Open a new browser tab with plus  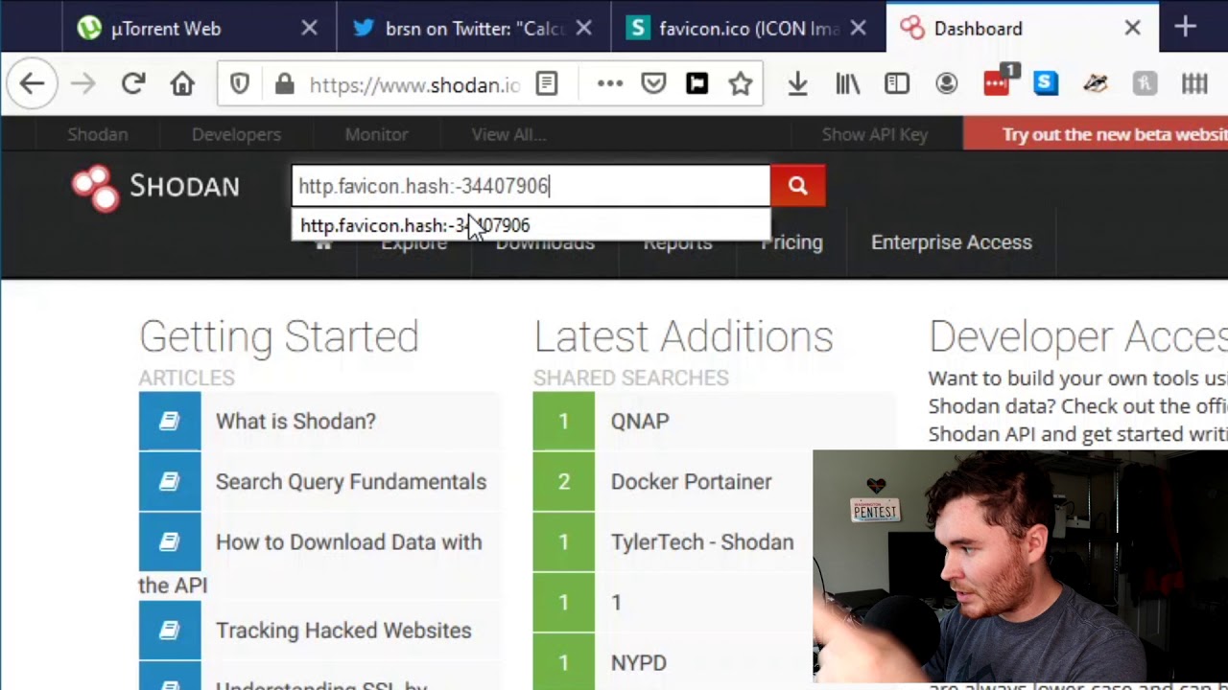click(1185, 28)
